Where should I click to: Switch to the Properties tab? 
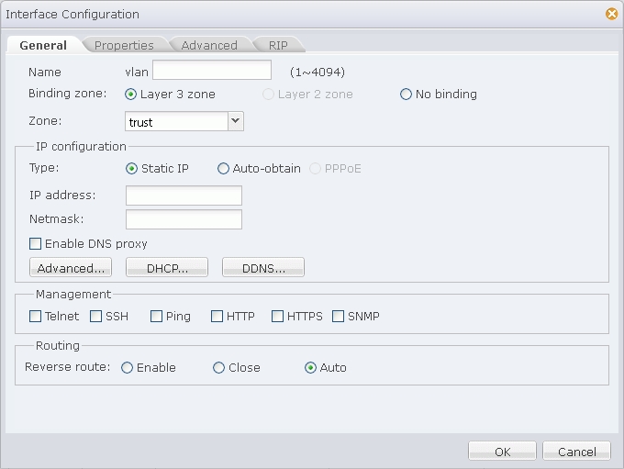pos(124,45)
